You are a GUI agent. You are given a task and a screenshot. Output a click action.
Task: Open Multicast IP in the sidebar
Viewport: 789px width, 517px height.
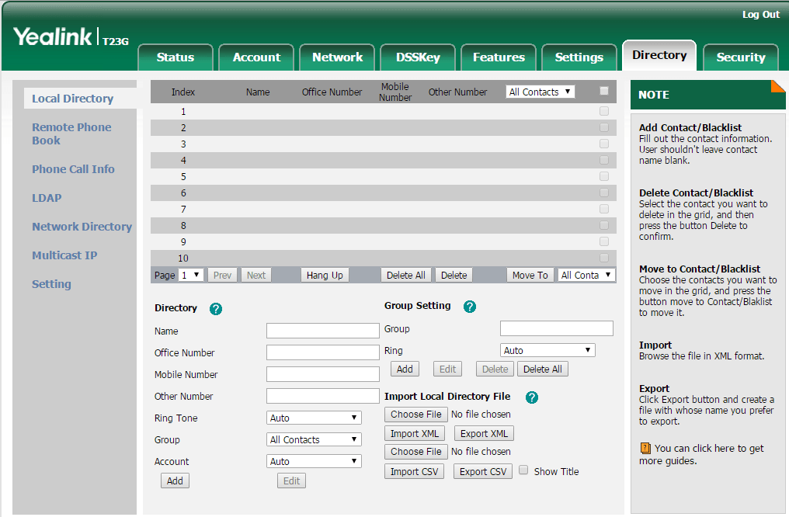65,255
